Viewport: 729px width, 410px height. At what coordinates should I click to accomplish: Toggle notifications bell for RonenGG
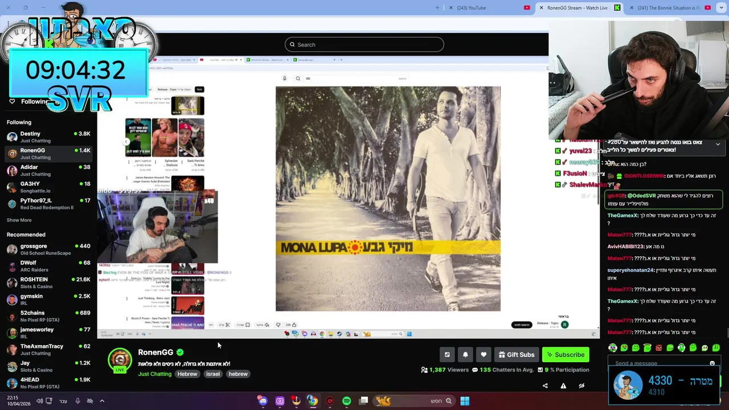pos(465,355)
